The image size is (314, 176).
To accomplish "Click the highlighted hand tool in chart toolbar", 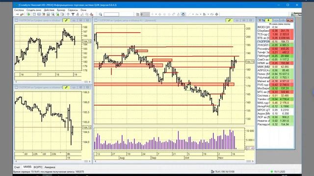I will (x=183, y=14).
